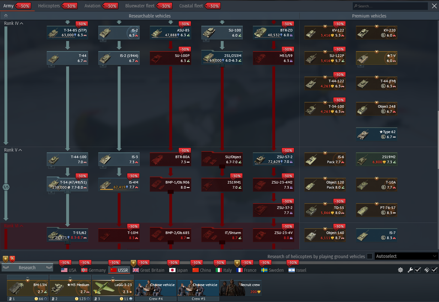This screenshot has width=439, height=302.
Task: Select the ZSU-57-2 vehicle card
Action: (274, 159)
